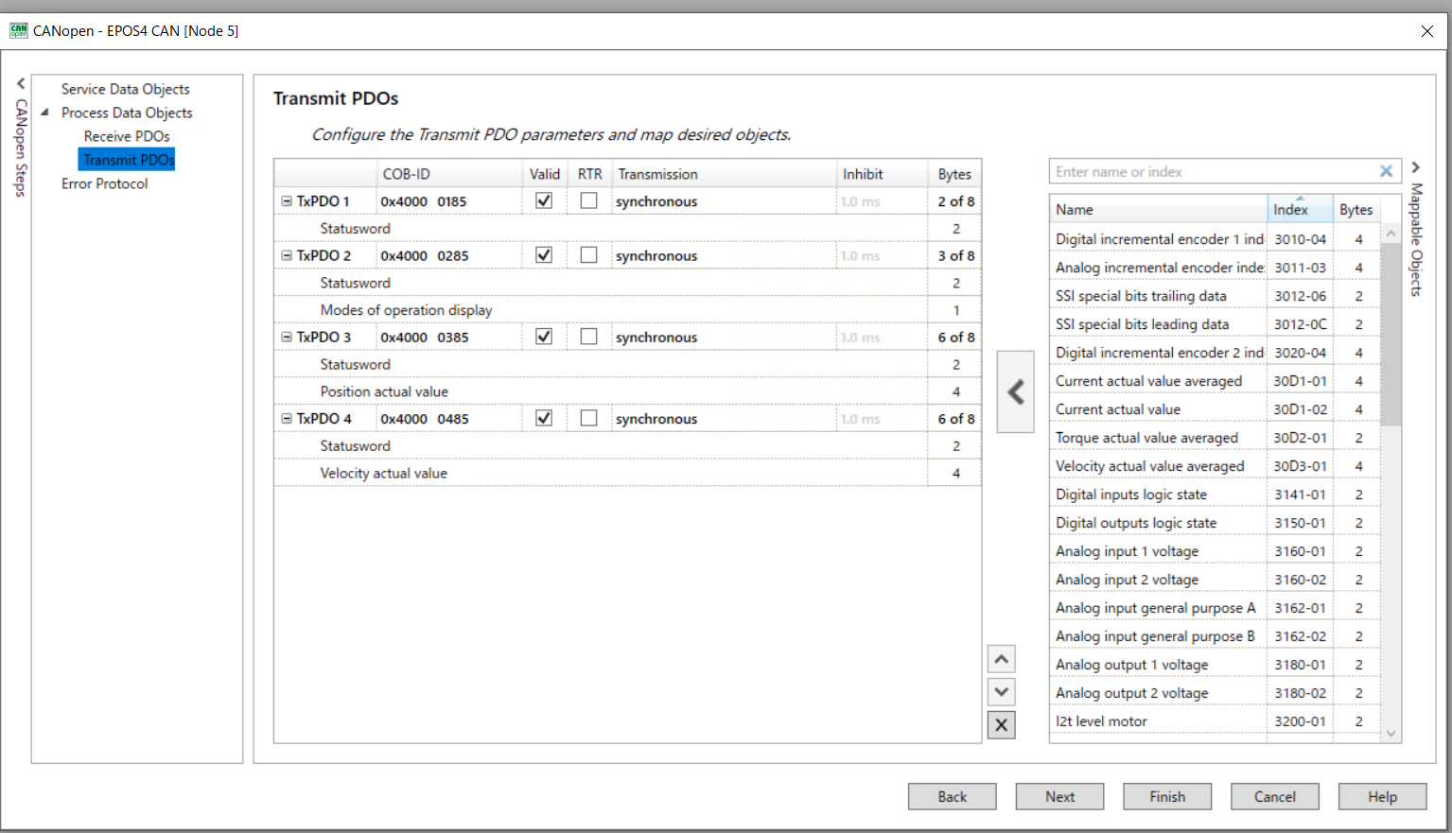Open Receive PDOs step
The width and height of the screenshot is (1452, 833).
[x=127, y=136]
